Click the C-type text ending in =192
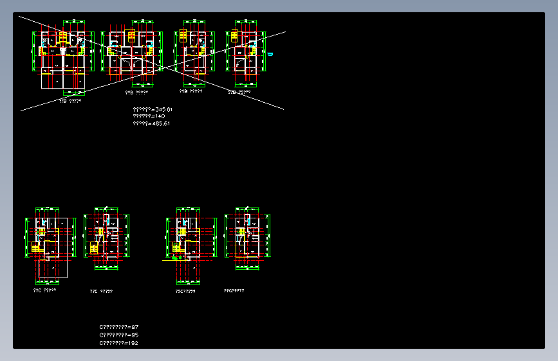Screen dimensions: 558x361 (118, 343)
